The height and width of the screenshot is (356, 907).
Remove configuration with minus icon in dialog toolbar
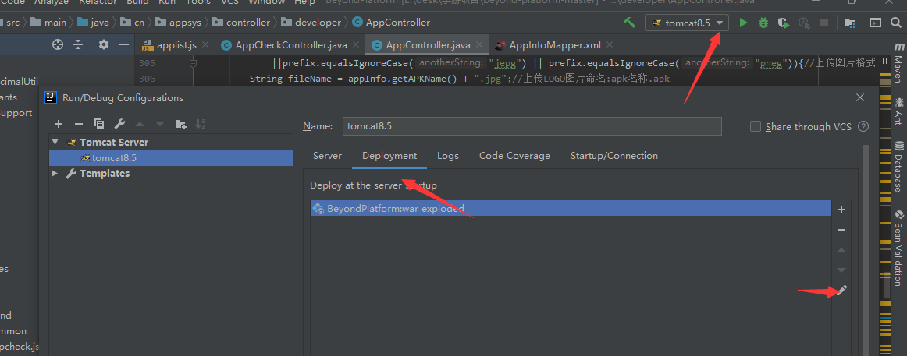(79, 124)
